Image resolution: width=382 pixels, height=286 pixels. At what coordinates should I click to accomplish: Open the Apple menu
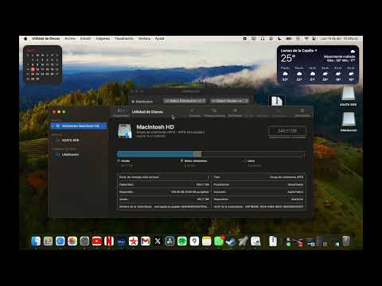[x=25, y=39]
